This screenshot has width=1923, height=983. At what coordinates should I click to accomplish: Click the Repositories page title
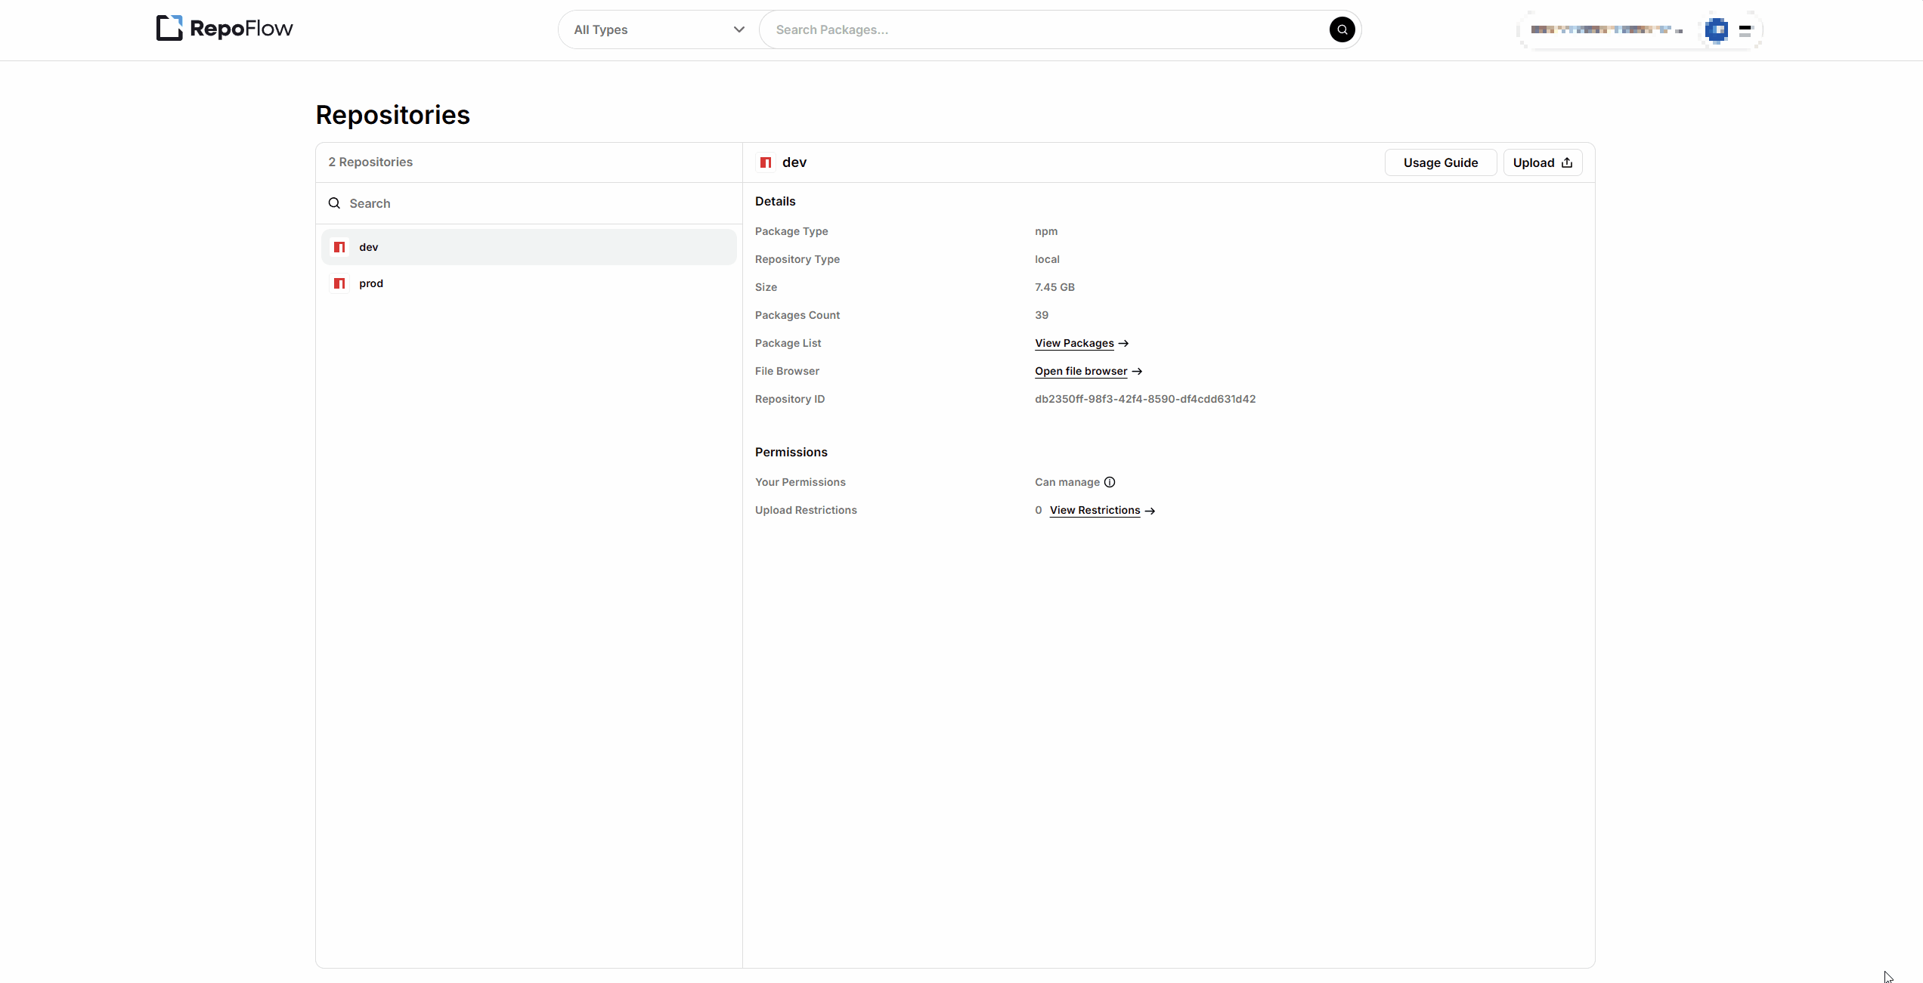(392, 115)
